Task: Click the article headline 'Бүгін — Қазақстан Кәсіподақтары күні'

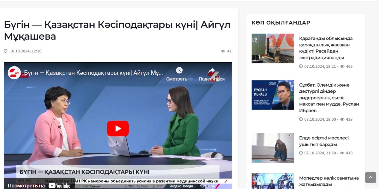Action: [x=117, y=31]
